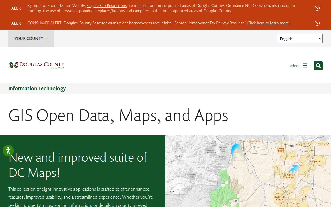Screen dimensions: 331x207
Task: Open the Information Technology section link
Action: point(37,88)
